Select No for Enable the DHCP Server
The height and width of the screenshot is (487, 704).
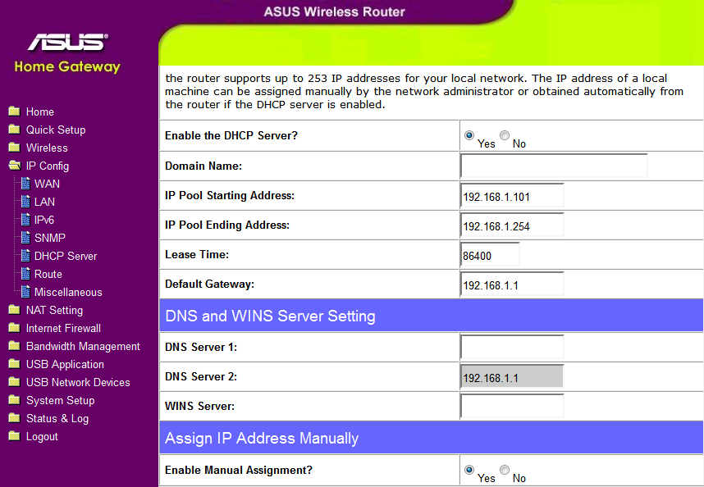[505, 135]
